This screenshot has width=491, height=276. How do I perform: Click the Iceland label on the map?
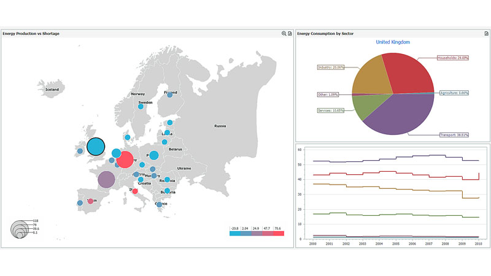click(52, 90)
